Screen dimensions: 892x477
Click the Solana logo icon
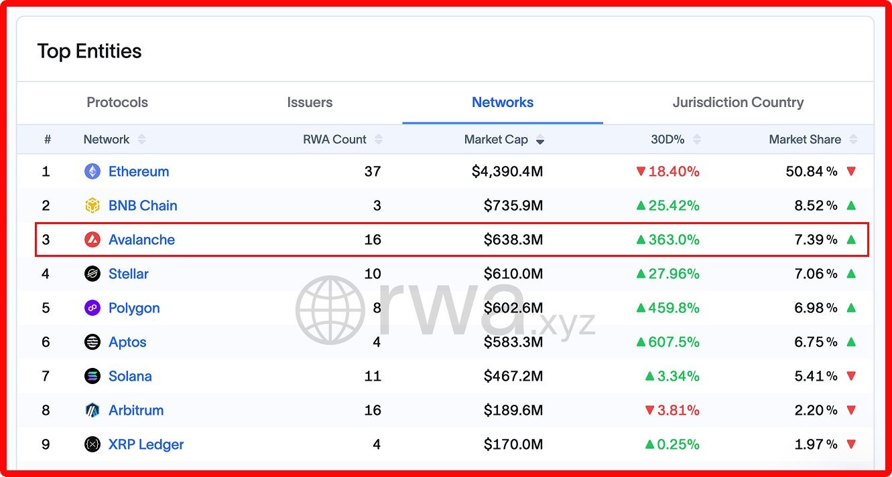click(92, 376)
